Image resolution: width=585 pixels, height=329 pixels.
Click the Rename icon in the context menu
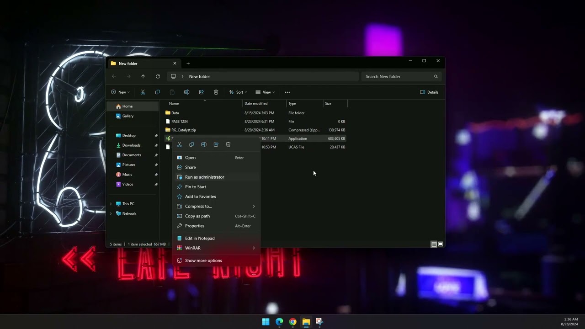click(x=204, y=144)
